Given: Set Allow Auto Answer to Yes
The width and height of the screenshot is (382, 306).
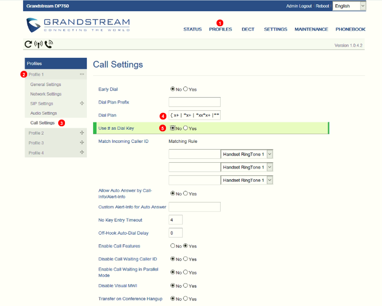Looking at the screenshot, I should tap(185, 193).
